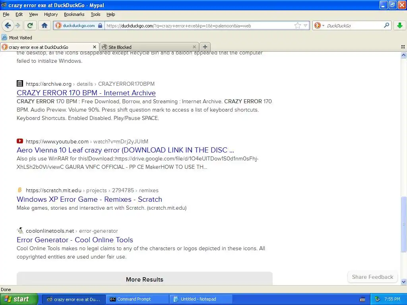Click the Forward arrow navigation button

click(18, 25)
